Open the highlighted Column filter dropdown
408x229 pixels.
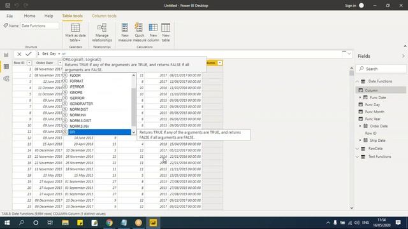click(220, 63)
